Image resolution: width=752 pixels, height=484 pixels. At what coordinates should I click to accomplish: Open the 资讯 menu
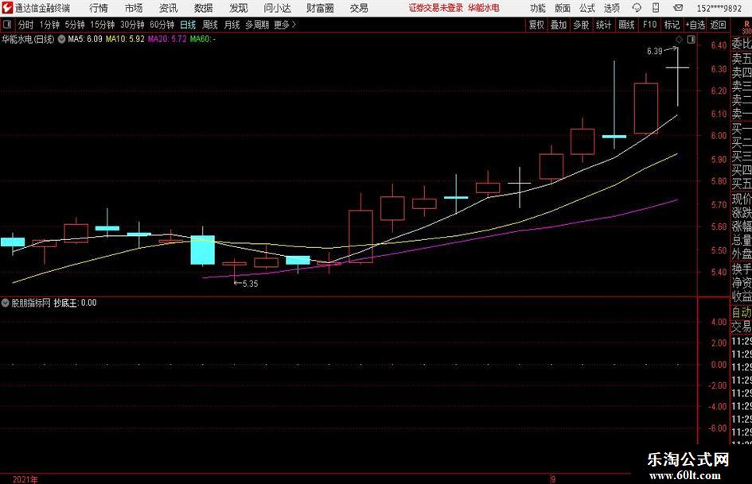(169, 8)
